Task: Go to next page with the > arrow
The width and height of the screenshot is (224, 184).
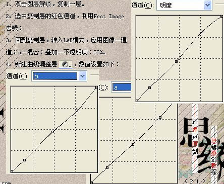Action: [204, 181]
